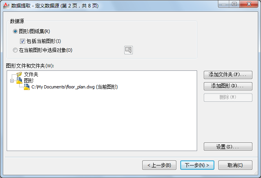Click the 文件夹 folder icon
261x178 pixels.
pyautogui.click(x=19, y=74)
